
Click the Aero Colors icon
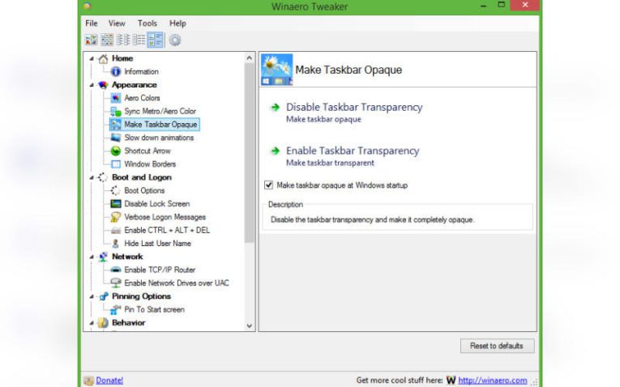115,98
